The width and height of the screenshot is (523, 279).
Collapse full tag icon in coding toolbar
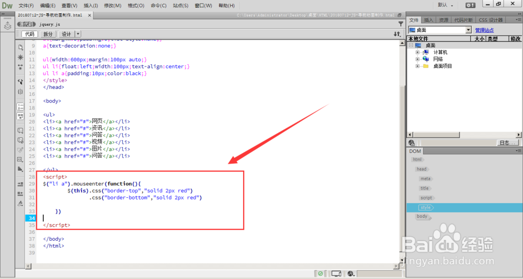20,58
